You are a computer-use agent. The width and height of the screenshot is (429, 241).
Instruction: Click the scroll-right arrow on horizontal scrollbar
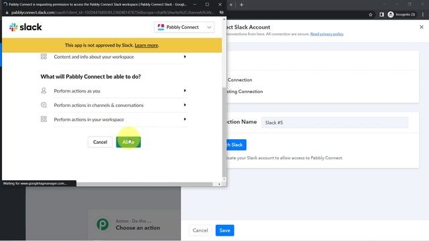pos(219,184)
